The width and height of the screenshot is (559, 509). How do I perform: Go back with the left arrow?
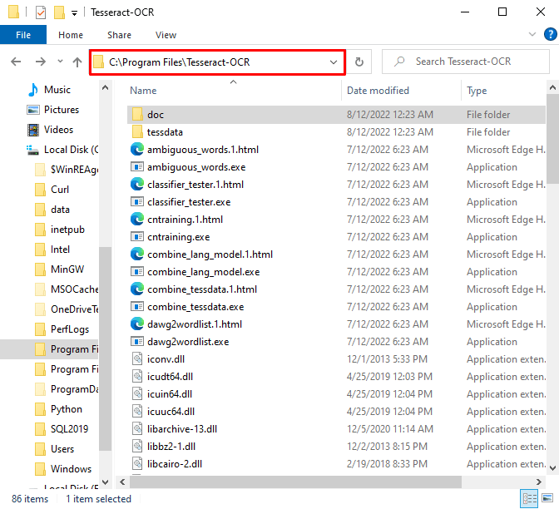(x=16, y=62)
